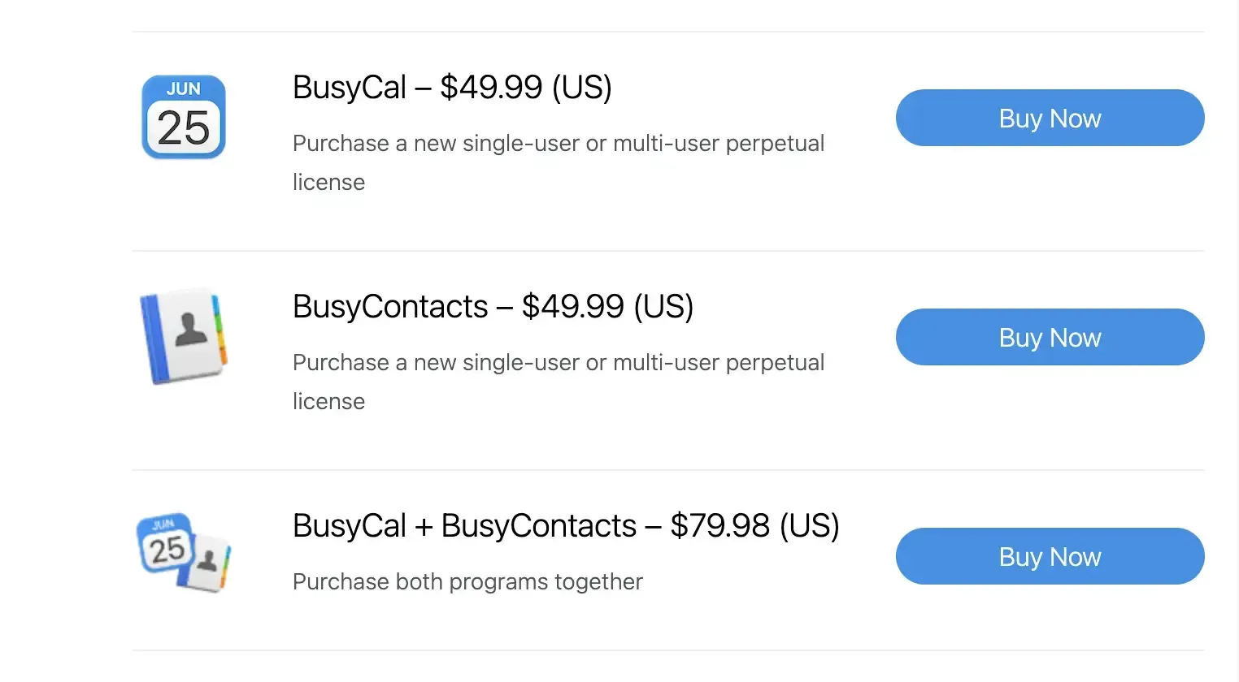Open the BusyCal – $49.99 product heading
Image resolution: width=1239 pixels, height=682 pixels.
(x=452, y=87)
